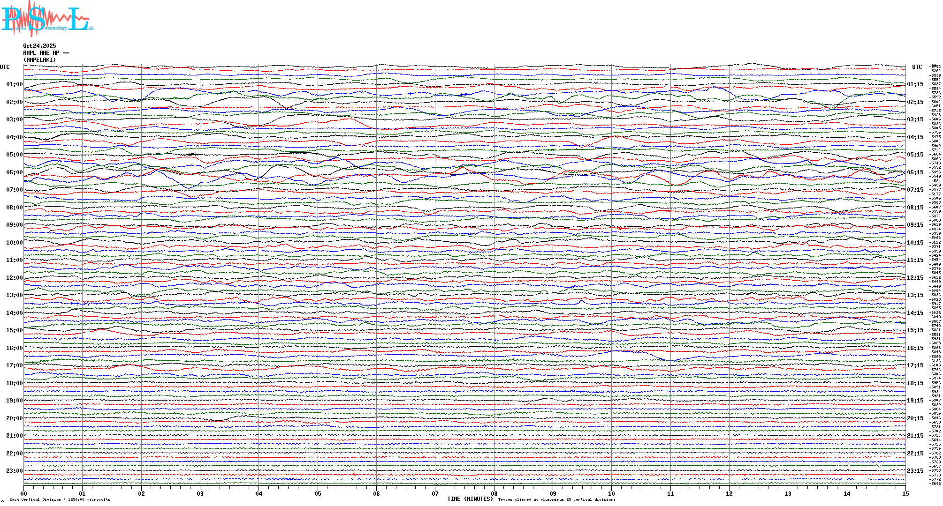Click the (AMPELAKI) station name
This screenshot has width=943, height=506.
coord(39,60)
